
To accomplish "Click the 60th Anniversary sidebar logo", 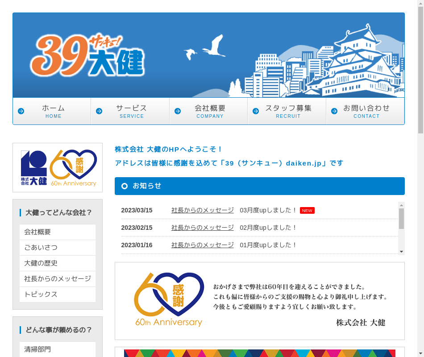I will coord(58,168).
